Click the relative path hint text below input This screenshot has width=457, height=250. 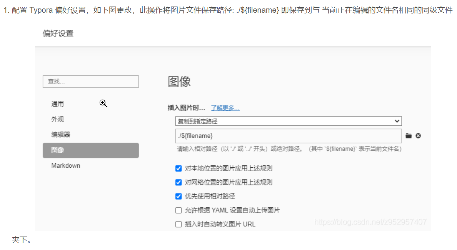click(x=289, y=149)
